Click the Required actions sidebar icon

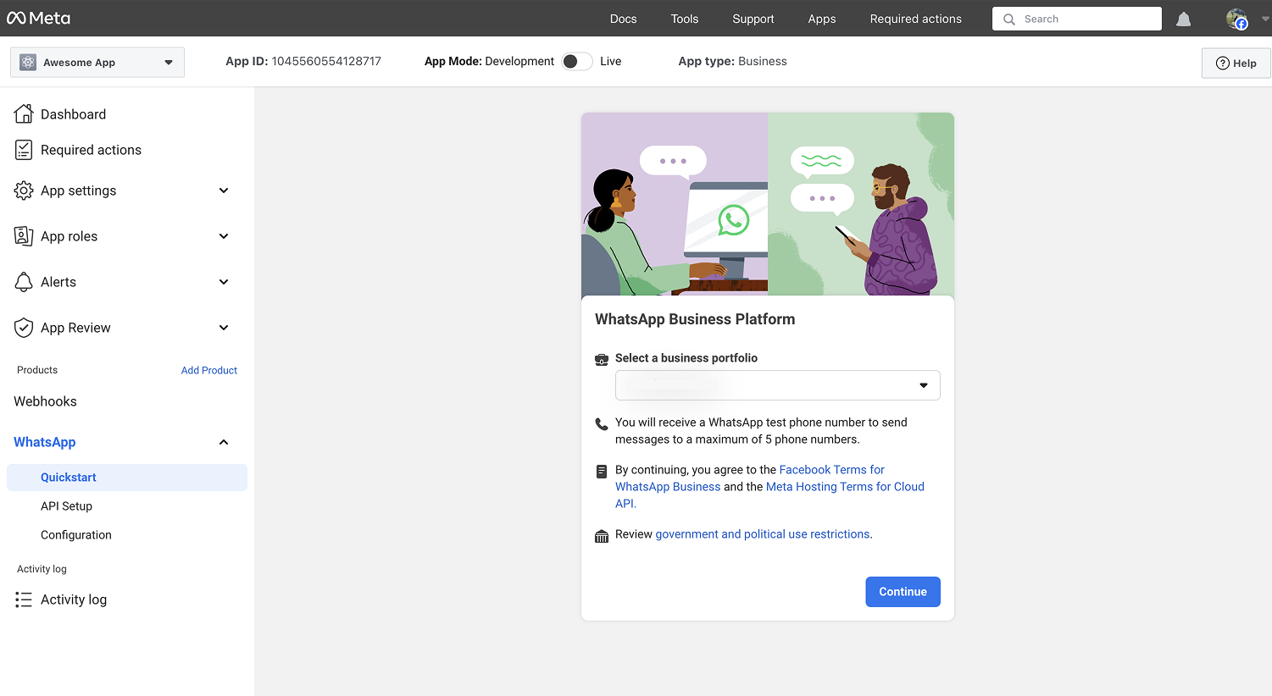24,149
